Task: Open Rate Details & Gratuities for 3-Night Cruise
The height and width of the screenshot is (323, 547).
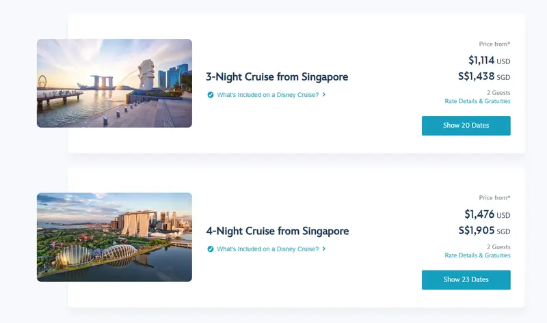Action: tap(477, 101)
